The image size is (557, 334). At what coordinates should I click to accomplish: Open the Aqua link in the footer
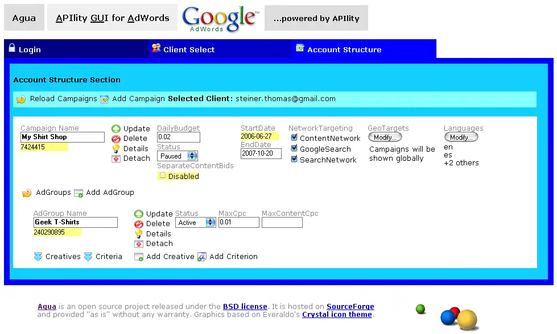47,306
